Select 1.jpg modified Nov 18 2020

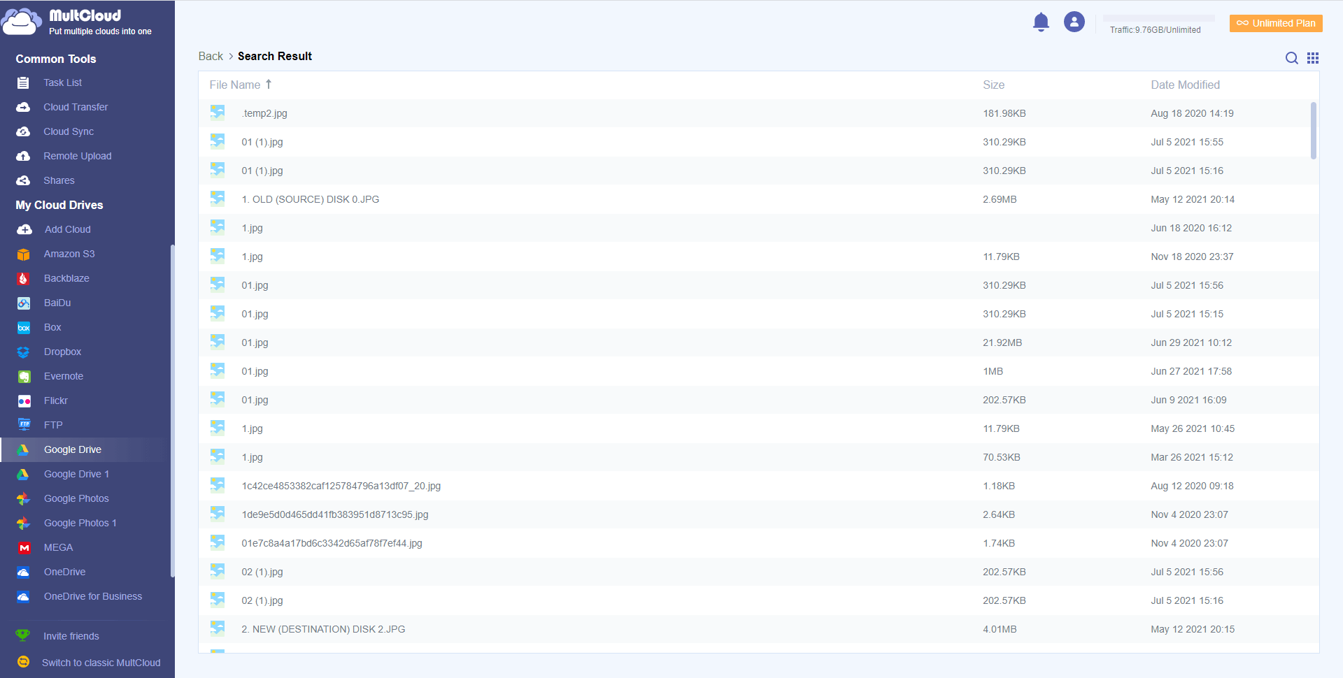[758, 257]
